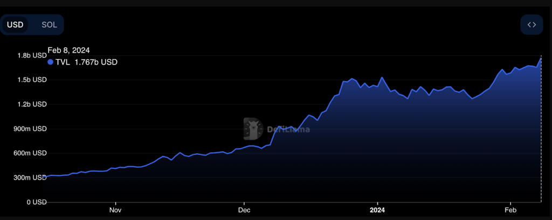
Task: Click the blue TVL legend dot
Action: [x=51, y=62]
